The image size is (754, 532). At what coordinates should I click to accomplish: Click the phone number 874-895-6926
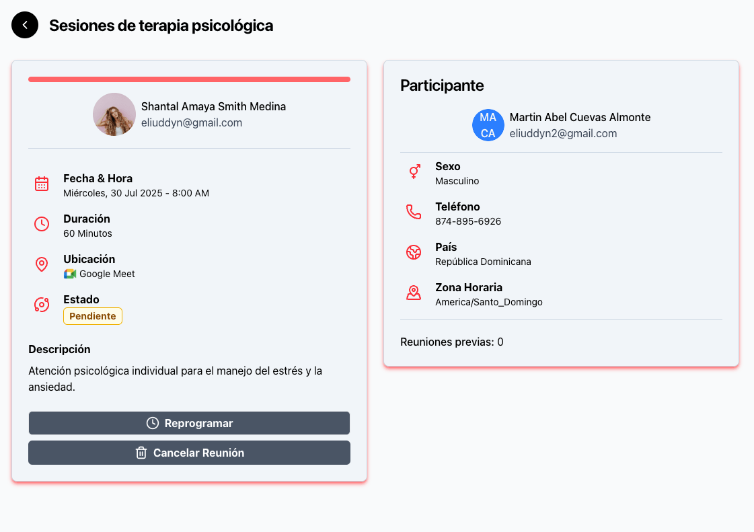click(468, 221)
